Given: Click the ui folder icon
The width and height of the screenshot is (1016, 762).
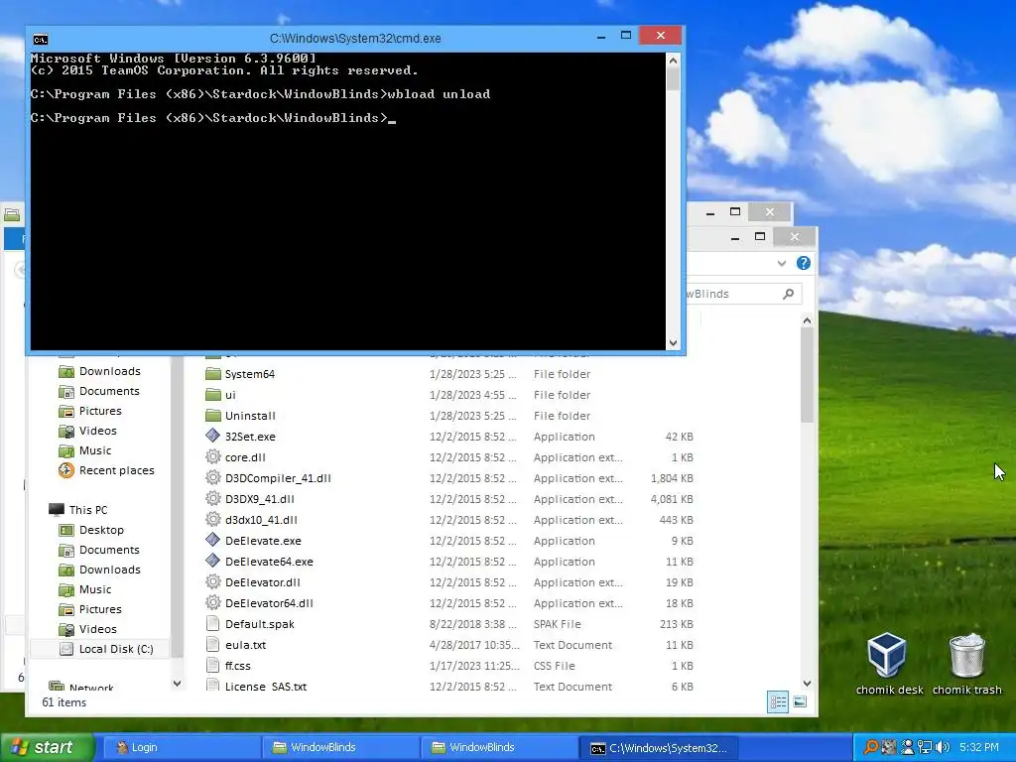Looking at the screenshot, I should [x=213, y=395].
